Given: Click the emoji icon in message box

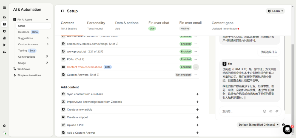Looking at the screenshot, I should coord(264,111).
